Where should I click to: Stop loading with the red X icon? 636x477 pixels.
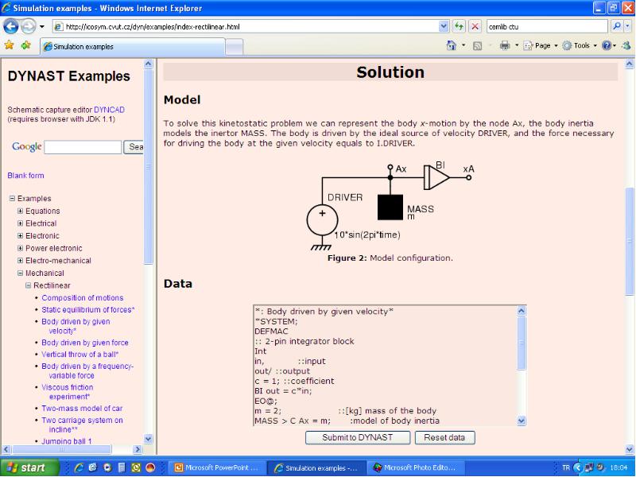point(475,27)
